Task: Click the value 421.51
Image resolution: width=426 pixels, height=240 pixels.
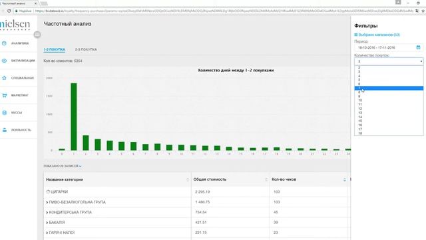Action: click(201, 223)
